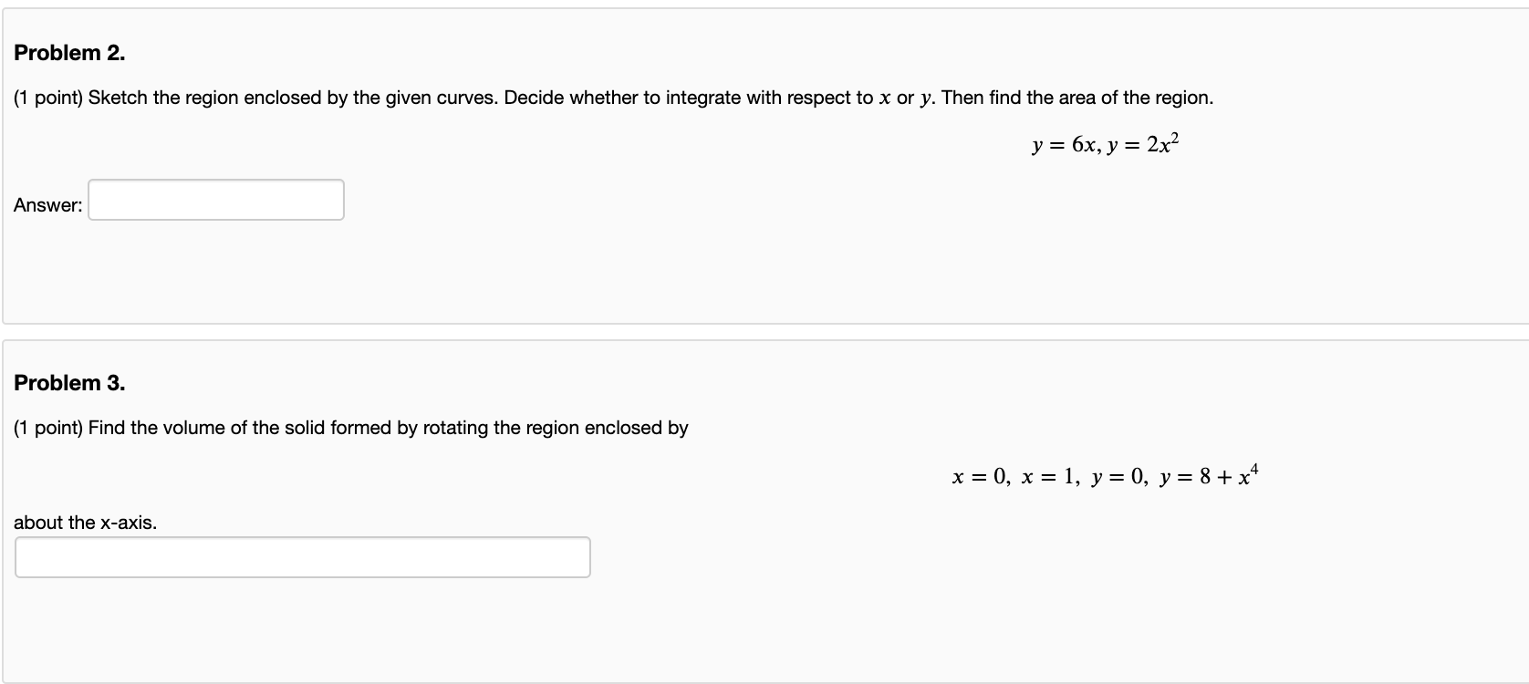Click the answer box for Problem 3

coord(302,556)
